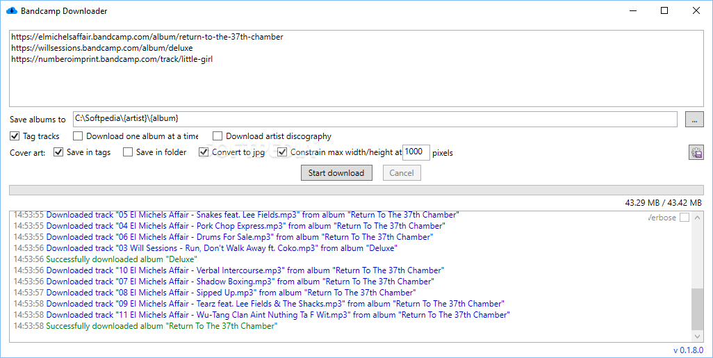Minimize the Bandcamp Downloader window

point(633,10)
